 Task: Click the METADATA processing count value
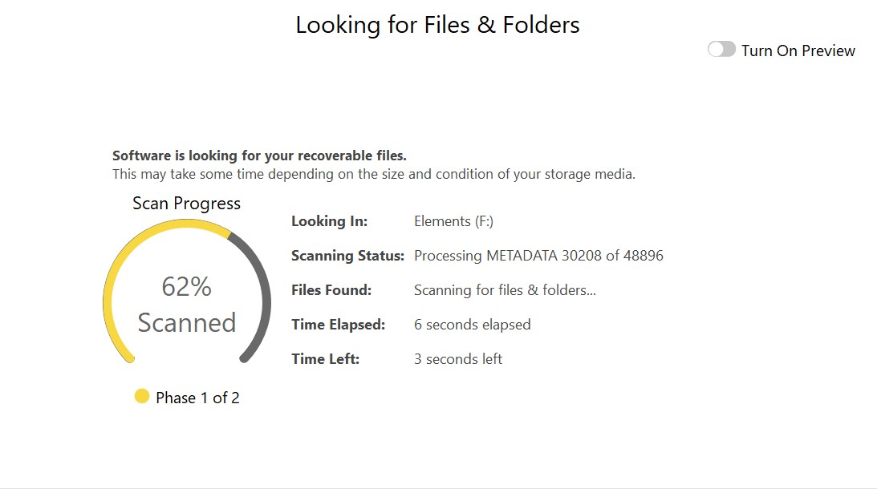538,256
